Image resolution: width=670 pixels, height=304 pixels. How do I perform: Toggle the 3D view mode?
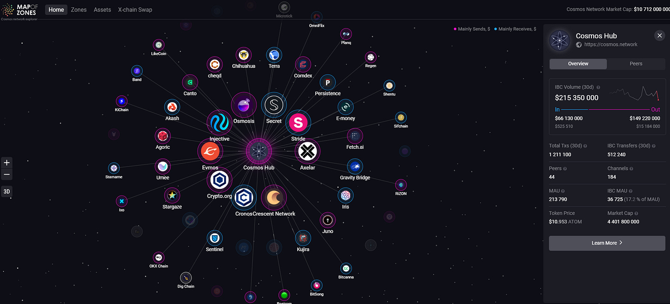7,191
